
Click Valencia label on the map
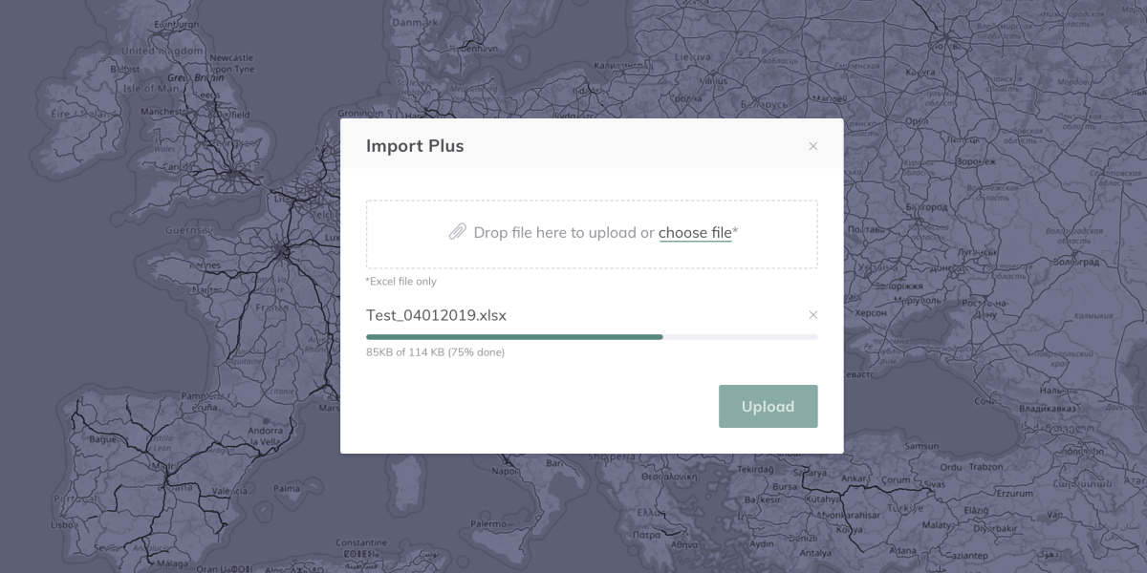coord(216,491)
